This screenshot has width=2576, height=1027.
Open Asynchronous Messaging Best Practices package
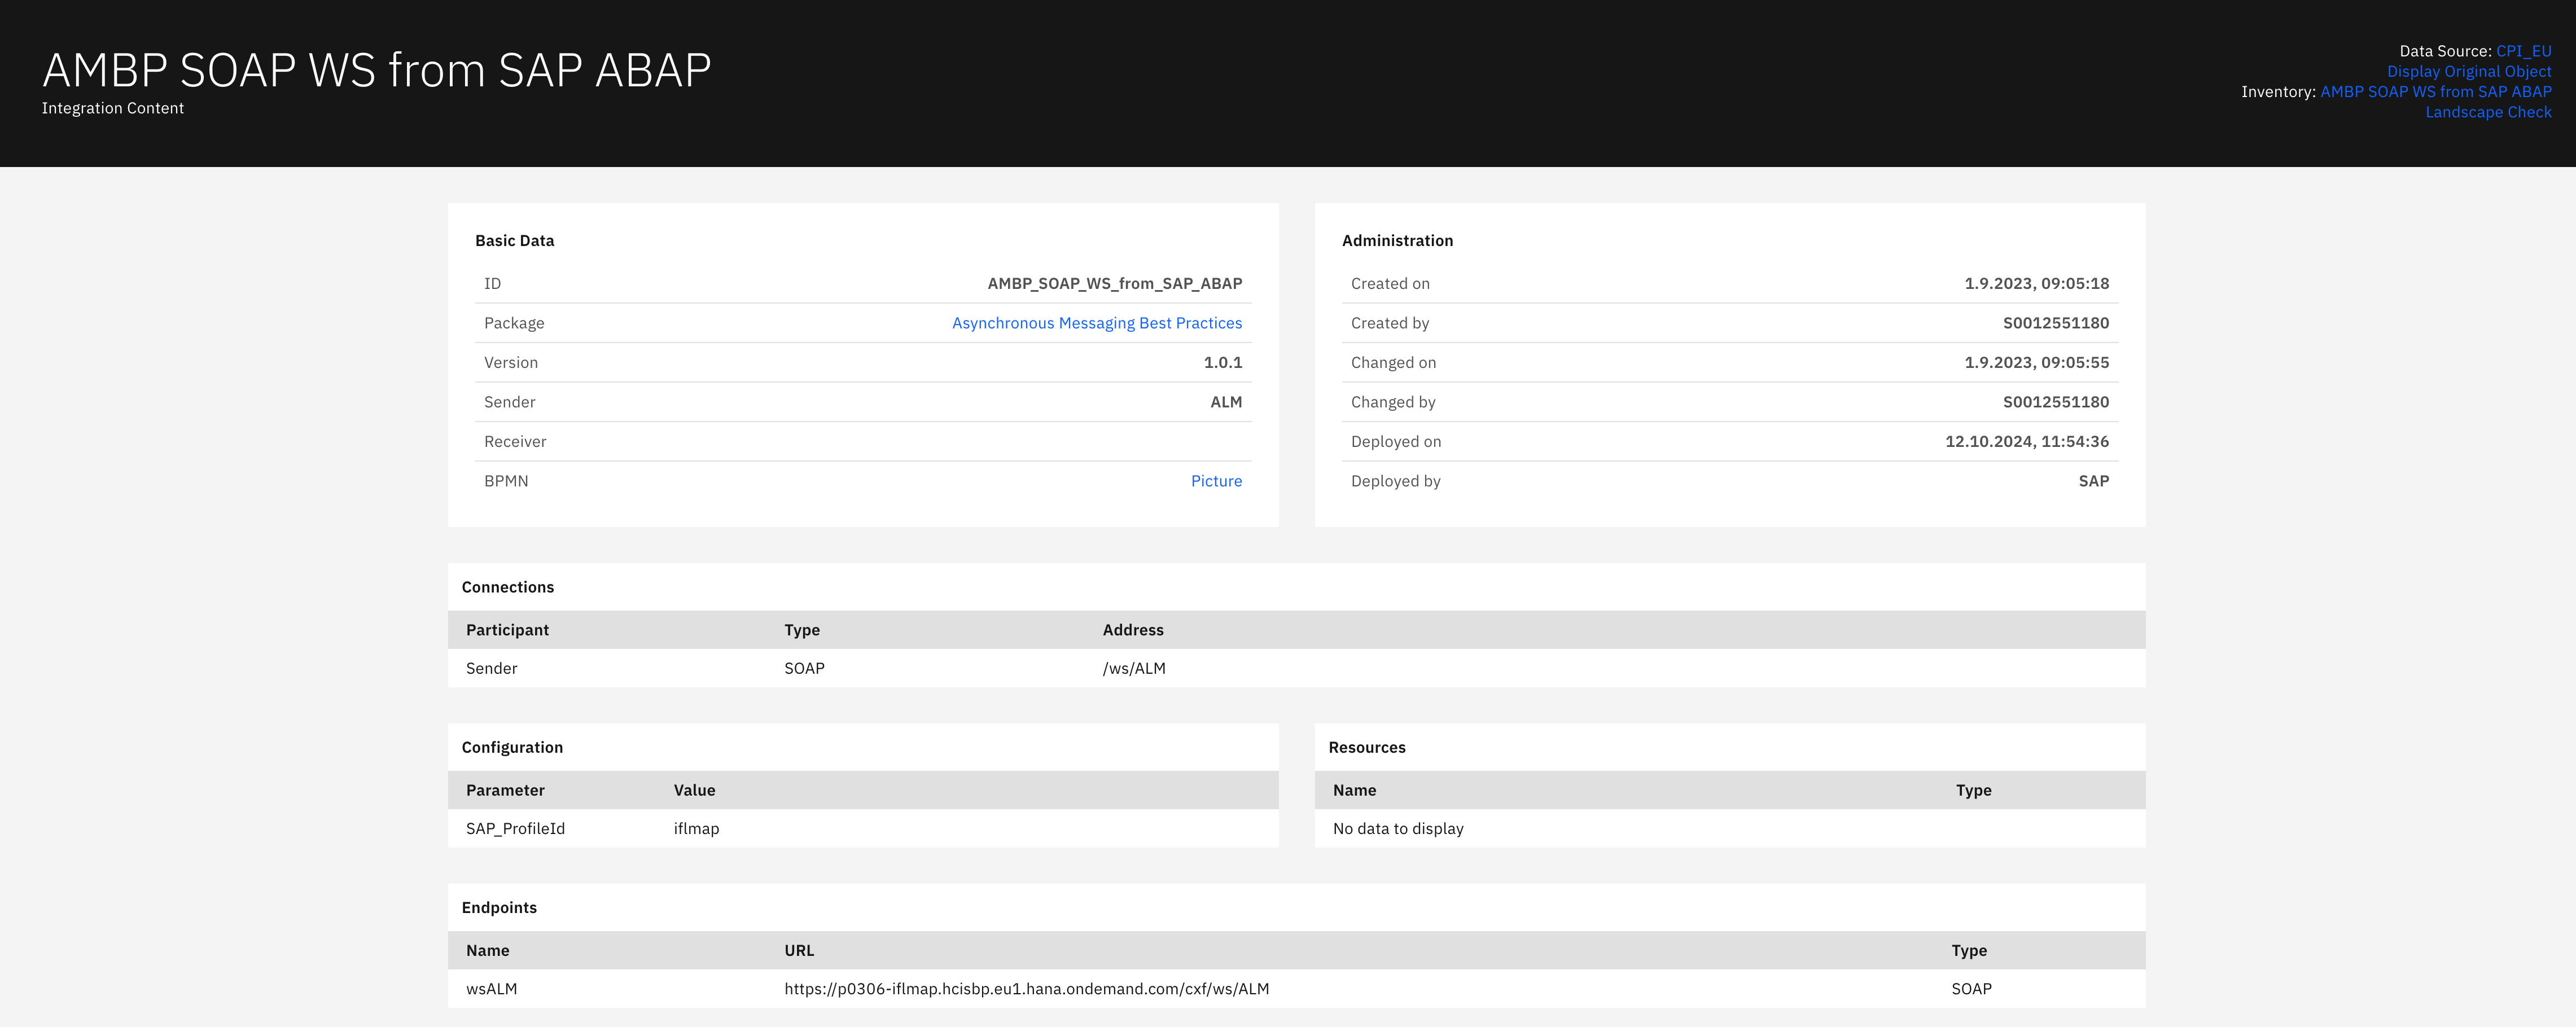pyautogui.click(x=1097, y=323)
